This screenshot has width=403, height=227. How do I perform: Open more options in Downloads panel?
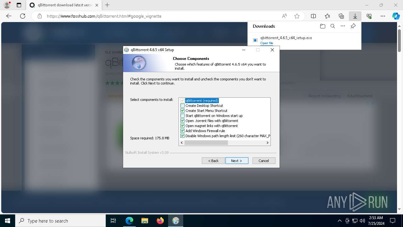(343, 26)
